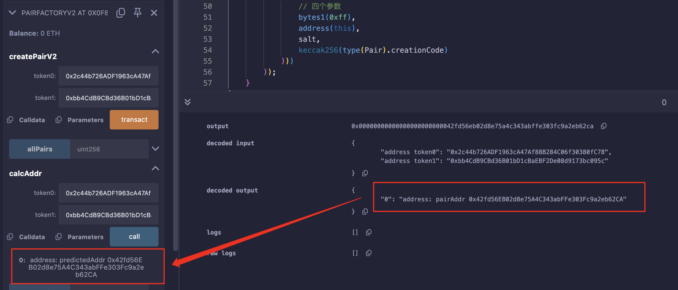This screenshot has width=678, height=290.
Task: Copy createPairV2 Calldata icon
Action: (x=10, y=120)
